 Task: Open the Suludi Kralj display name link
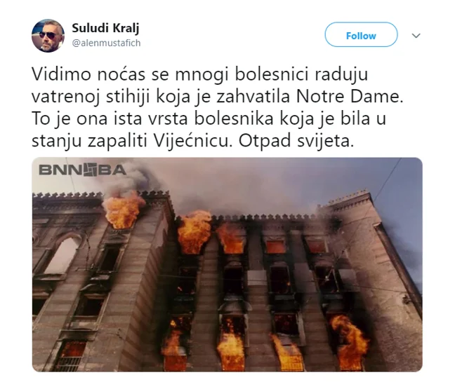pyautogui.click(x=105, y=28)
